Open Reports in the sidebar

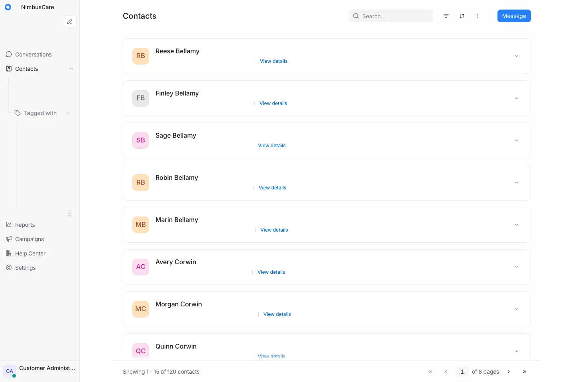pos(39,225)
